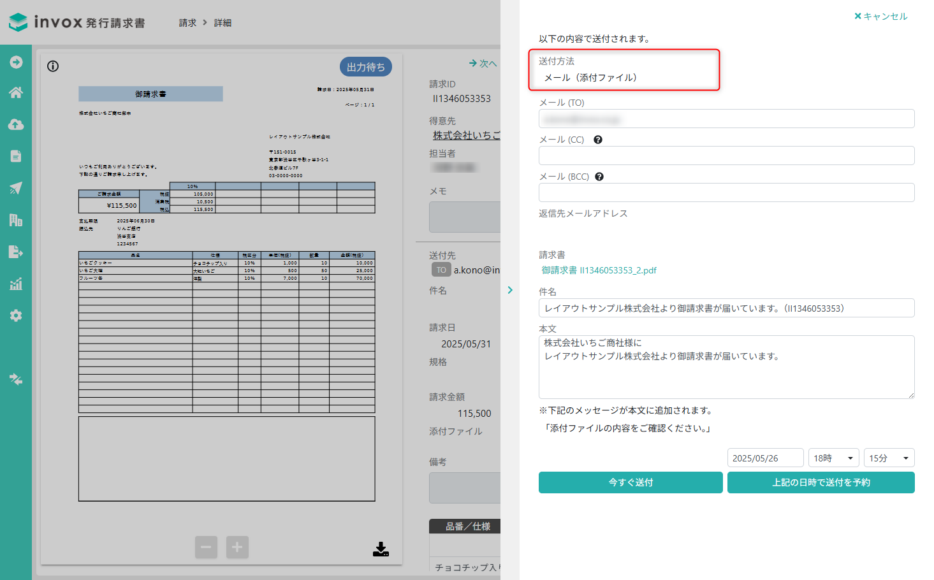Open the building customers sidebar icon

click(16, 220)
